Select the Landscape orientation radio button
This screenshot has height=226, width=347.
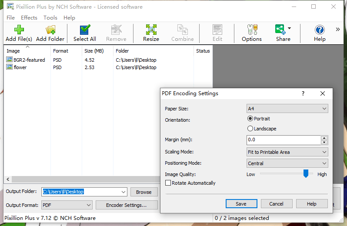click(250, 129)
